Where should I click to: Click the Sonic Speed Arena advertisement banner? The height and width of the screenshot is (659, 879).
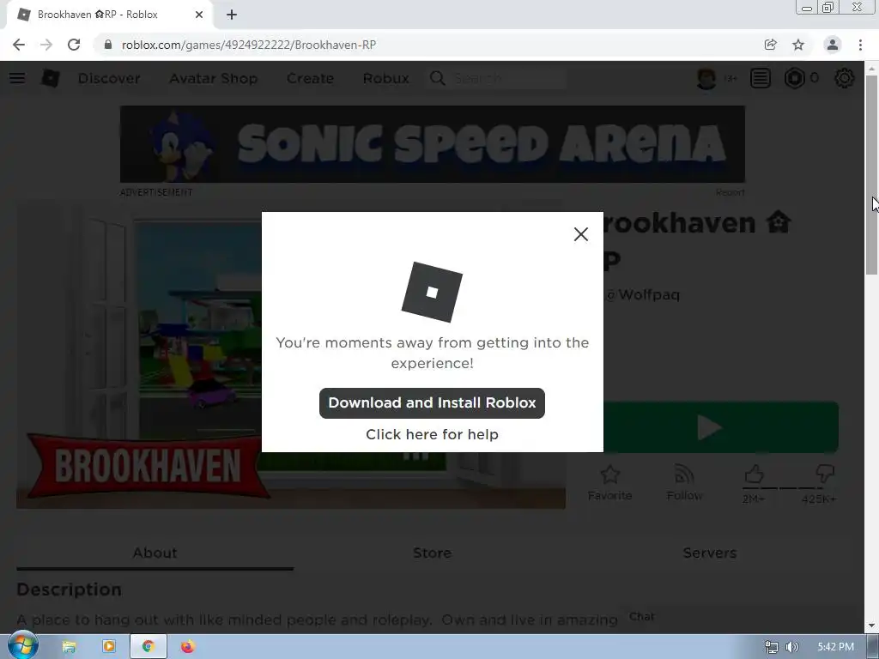(433, 144)
